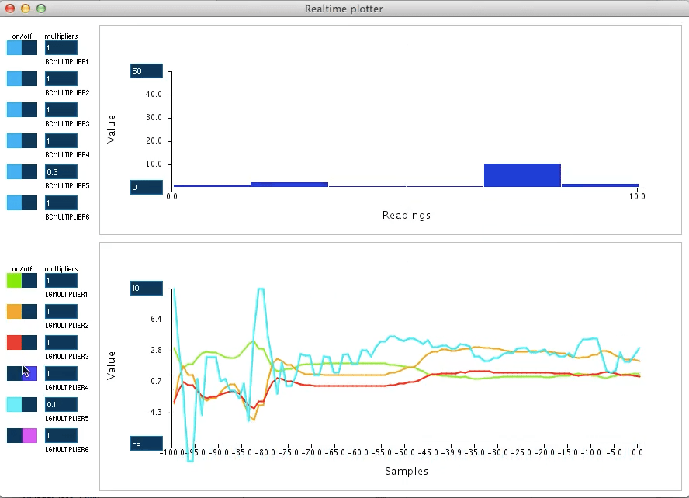689x498 pixels.
Task: Switch off BCMULTIPLIER4
Action: pos(21,140)
